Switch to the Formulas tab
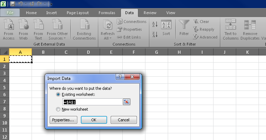 click(x=107, y=13)
